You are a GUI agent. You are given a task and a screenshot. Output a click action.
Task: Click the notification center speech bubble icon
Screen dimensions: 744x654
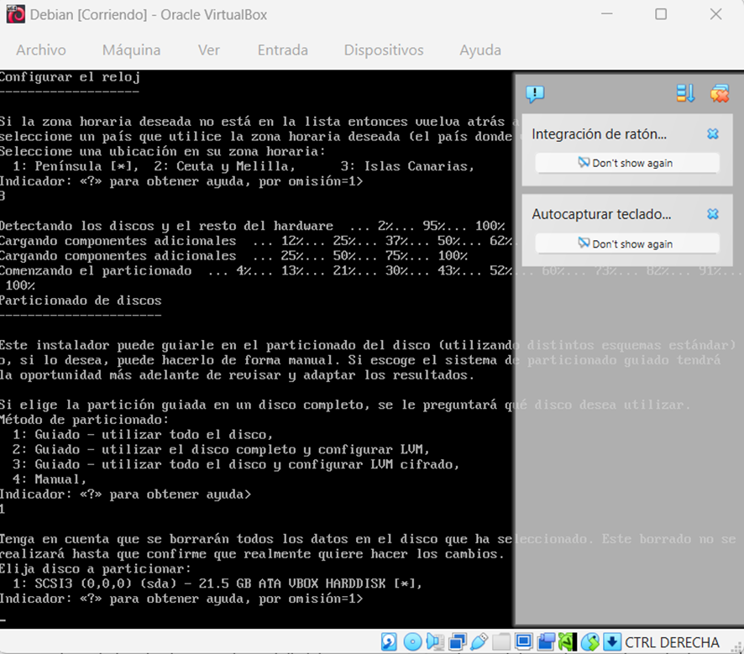[535, 94]
